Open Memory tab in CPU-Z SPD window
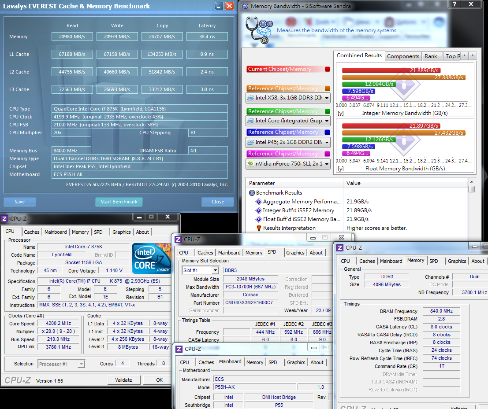The width and height of the screenshot is (488, 409). pyautogui.click(x=254, y=253)
